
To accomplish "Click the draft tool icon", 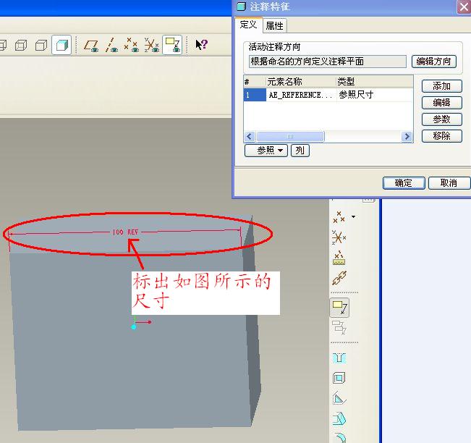I will 339,418.
